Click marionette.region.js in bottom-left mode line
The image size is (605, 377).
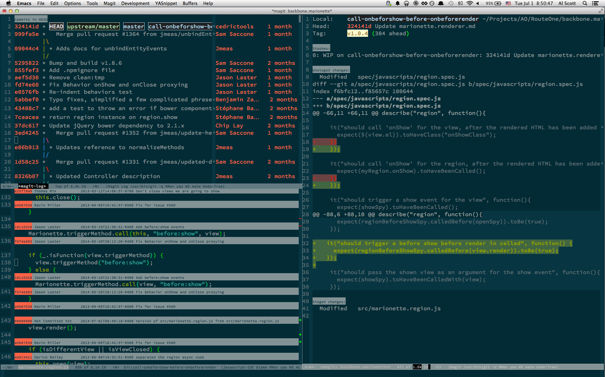[x=43, y=367]
